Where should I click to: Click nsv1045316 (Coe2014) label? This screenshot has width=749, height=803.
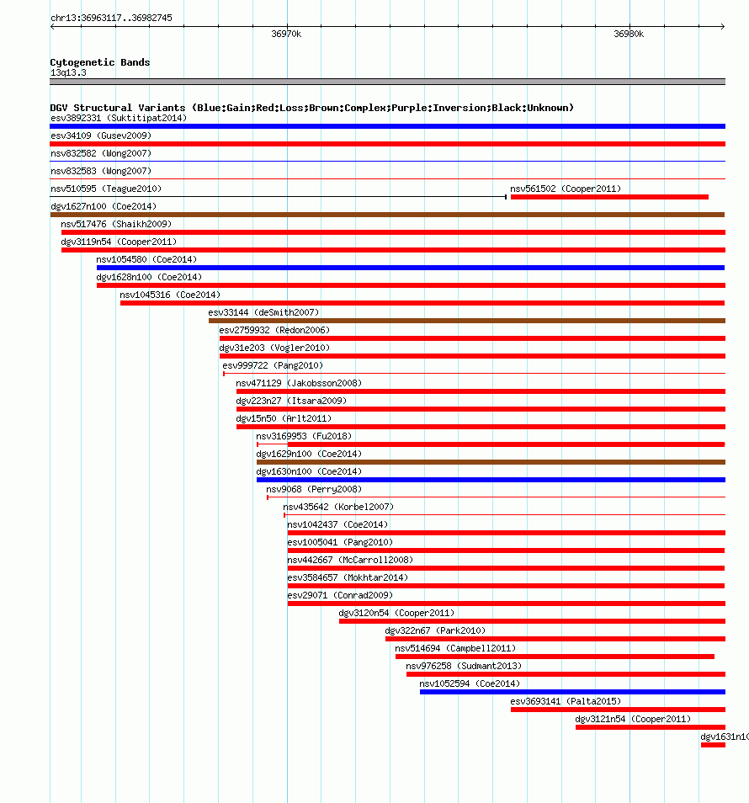tap(170, 295)
